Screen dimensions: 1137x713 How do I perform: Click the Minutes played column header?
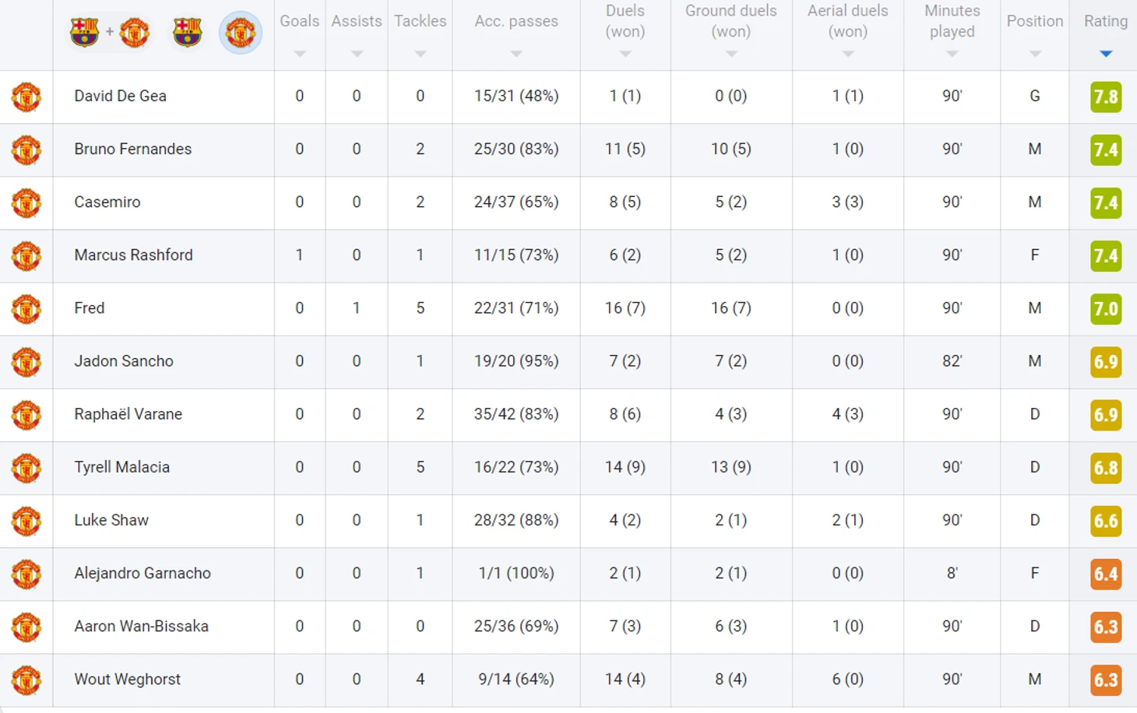[952, 22]
